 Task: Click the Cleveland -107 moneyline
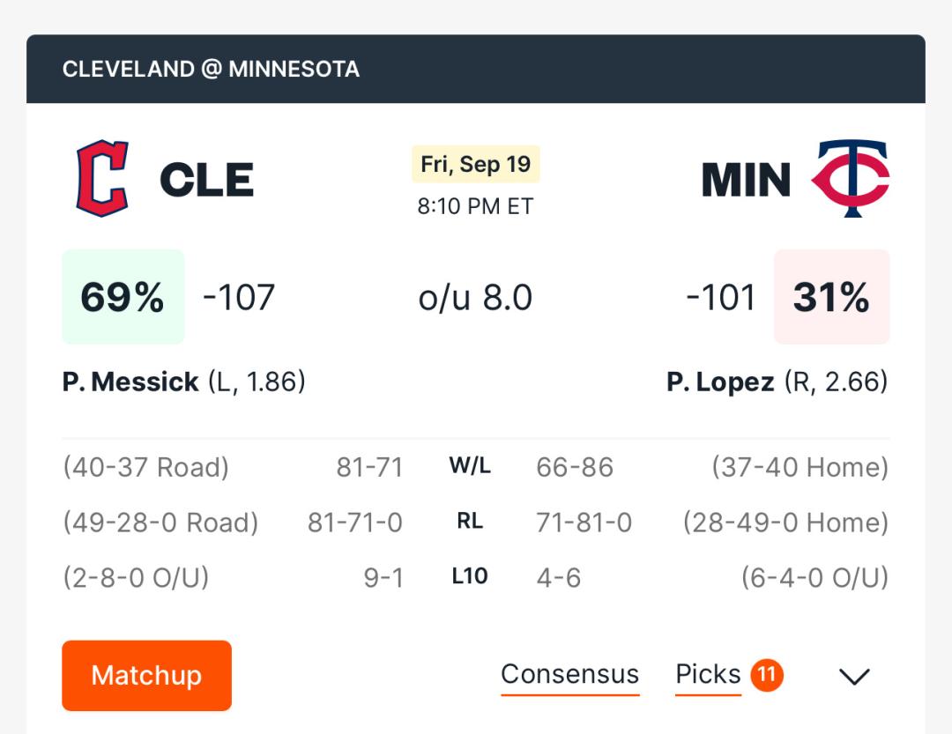click(239, 298)
